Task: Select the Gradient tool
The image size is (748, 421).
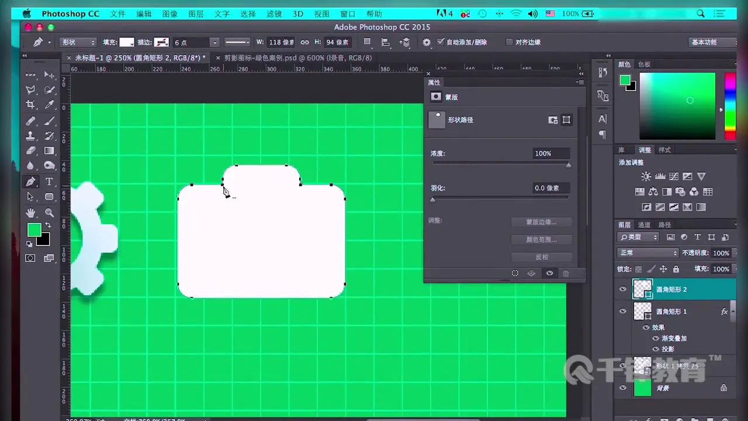Action: 49,151
